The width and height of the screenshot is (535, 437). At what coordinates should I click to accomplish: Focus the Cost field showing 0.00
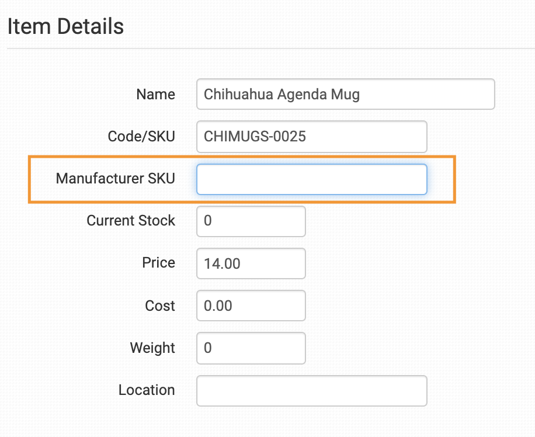[251, 306]
